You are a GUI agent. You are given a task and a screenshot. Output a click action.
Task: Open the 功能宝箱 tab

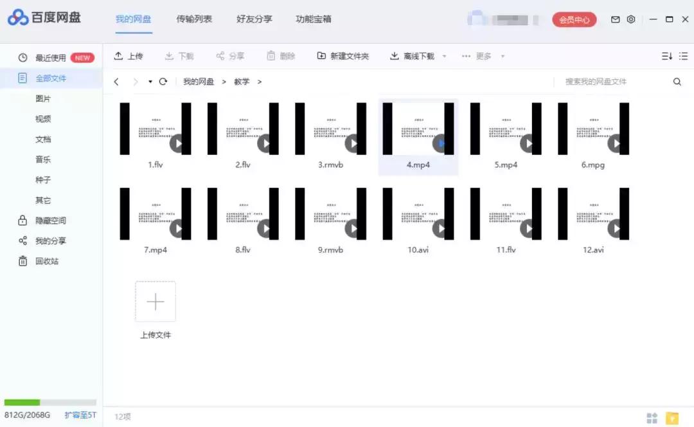pyautogui.click(x=313, y=19)
